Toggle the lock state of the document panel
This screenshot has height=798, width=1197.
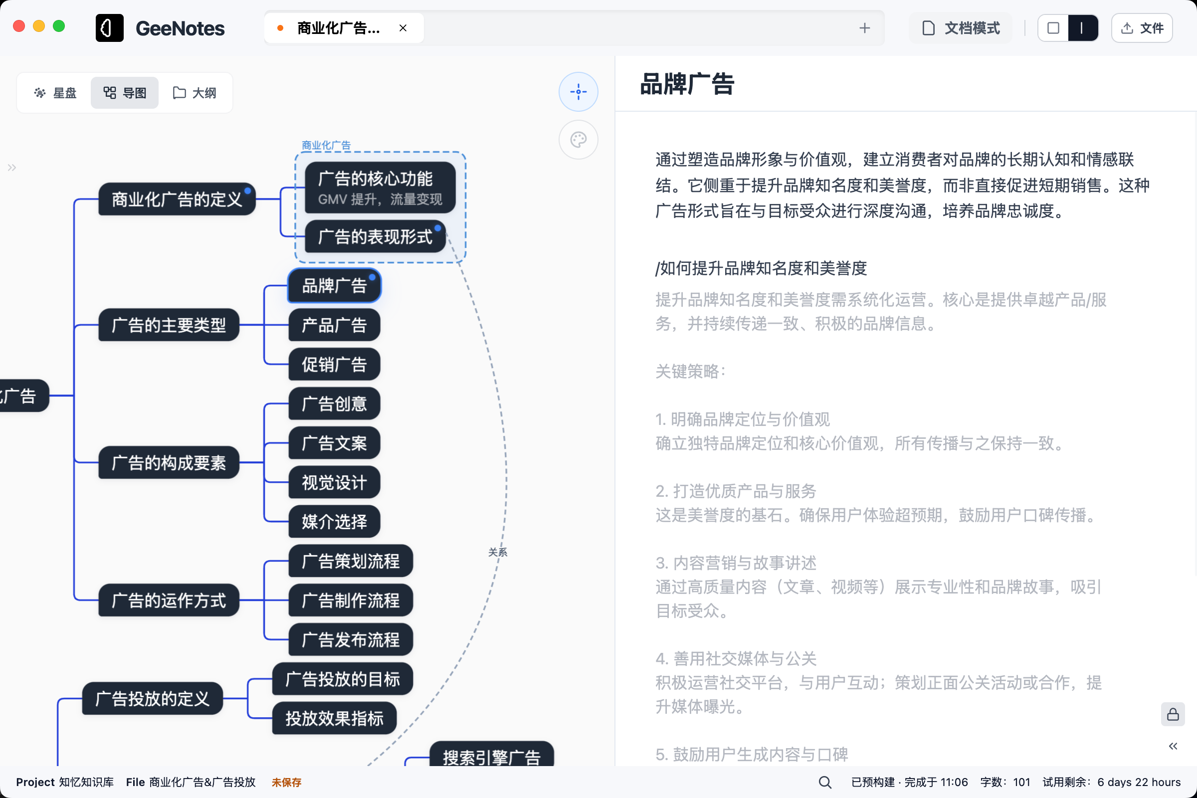pyautogui.click(x=1173, y=714)
